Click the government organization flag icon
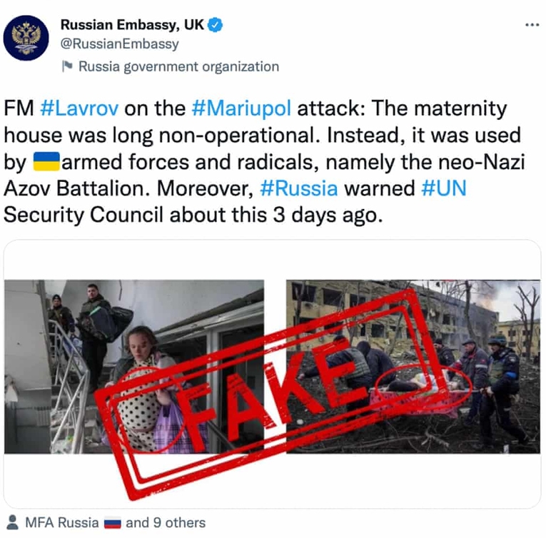The width and height of the screenshot is (546, 538). click(67, 66)
